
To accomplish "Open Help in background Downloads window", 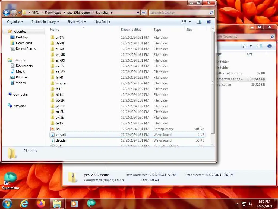I will click(x=270, y=46).
